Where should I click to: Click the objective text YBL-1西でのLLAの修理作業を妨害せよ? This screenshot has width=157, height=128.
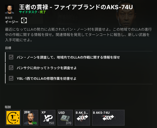(46, 78)
